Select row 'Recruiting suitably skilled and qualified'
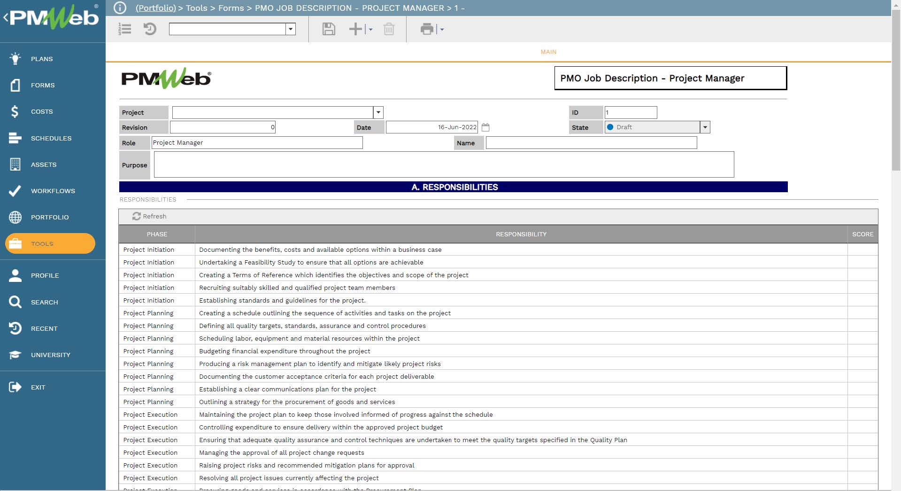The height and width of the screenshot is (491, 901). pyautogui.click(x=498, y=288)
